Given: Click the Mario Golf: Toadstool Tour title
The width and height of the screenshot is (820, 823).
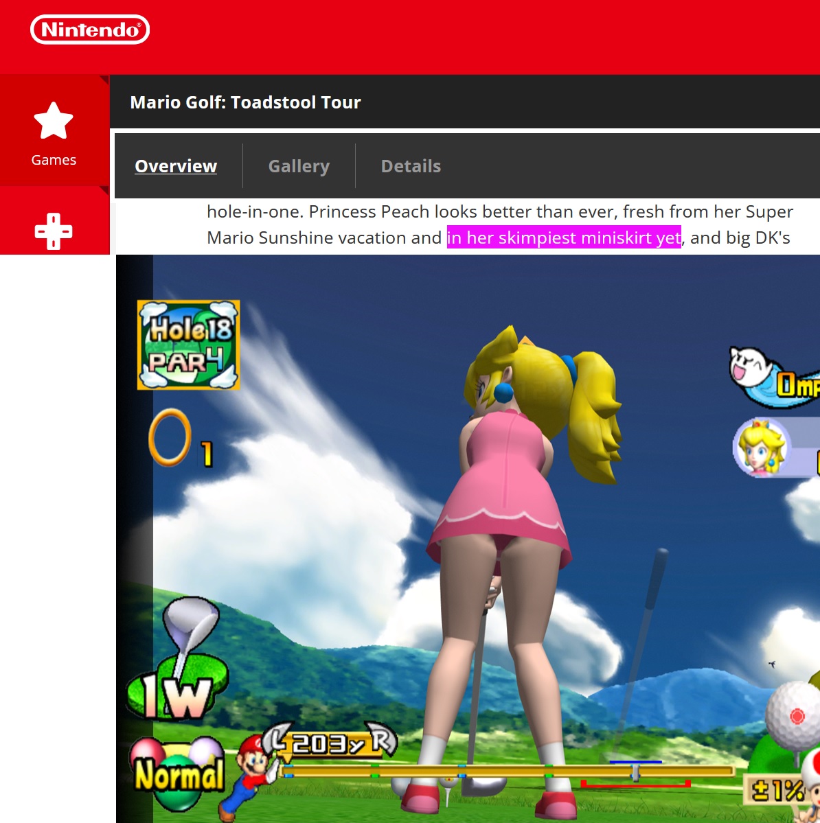Looking at the screenshot, I should tap(245, 102).
